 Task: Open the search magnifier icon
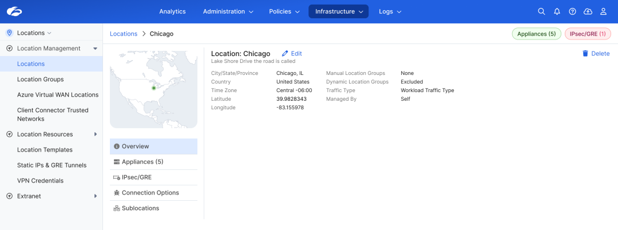tap(541, 11)
